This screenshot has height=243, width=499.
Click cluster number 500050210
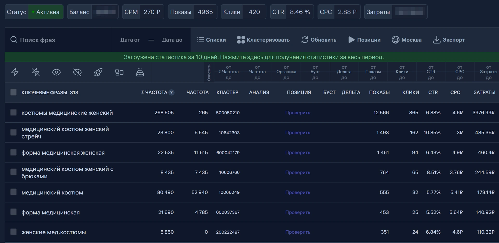click(x=228, y=113)
